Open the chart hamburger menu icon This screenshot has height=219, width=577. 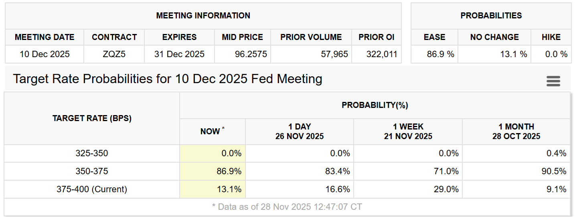click(x=553, y=81)
